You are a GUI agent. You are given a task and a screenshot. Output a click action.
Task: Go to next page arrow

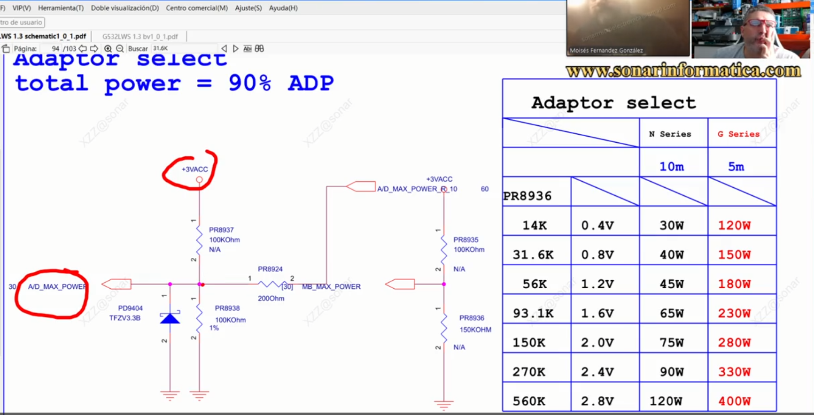94,49
